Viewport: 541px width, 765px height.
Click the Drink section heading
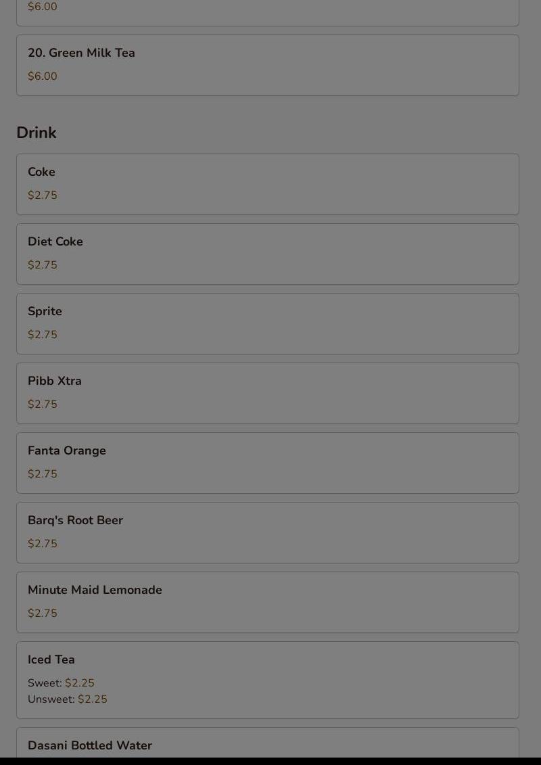[37, 133]
